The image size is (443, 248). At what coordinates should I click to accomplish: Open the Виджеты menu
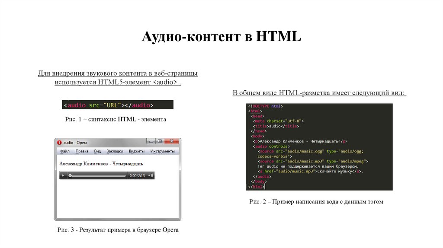pyautogui.click(x=137, y=151)
